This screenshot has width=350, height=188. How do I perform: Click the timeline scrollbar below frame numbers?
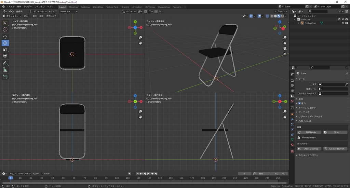144,182
